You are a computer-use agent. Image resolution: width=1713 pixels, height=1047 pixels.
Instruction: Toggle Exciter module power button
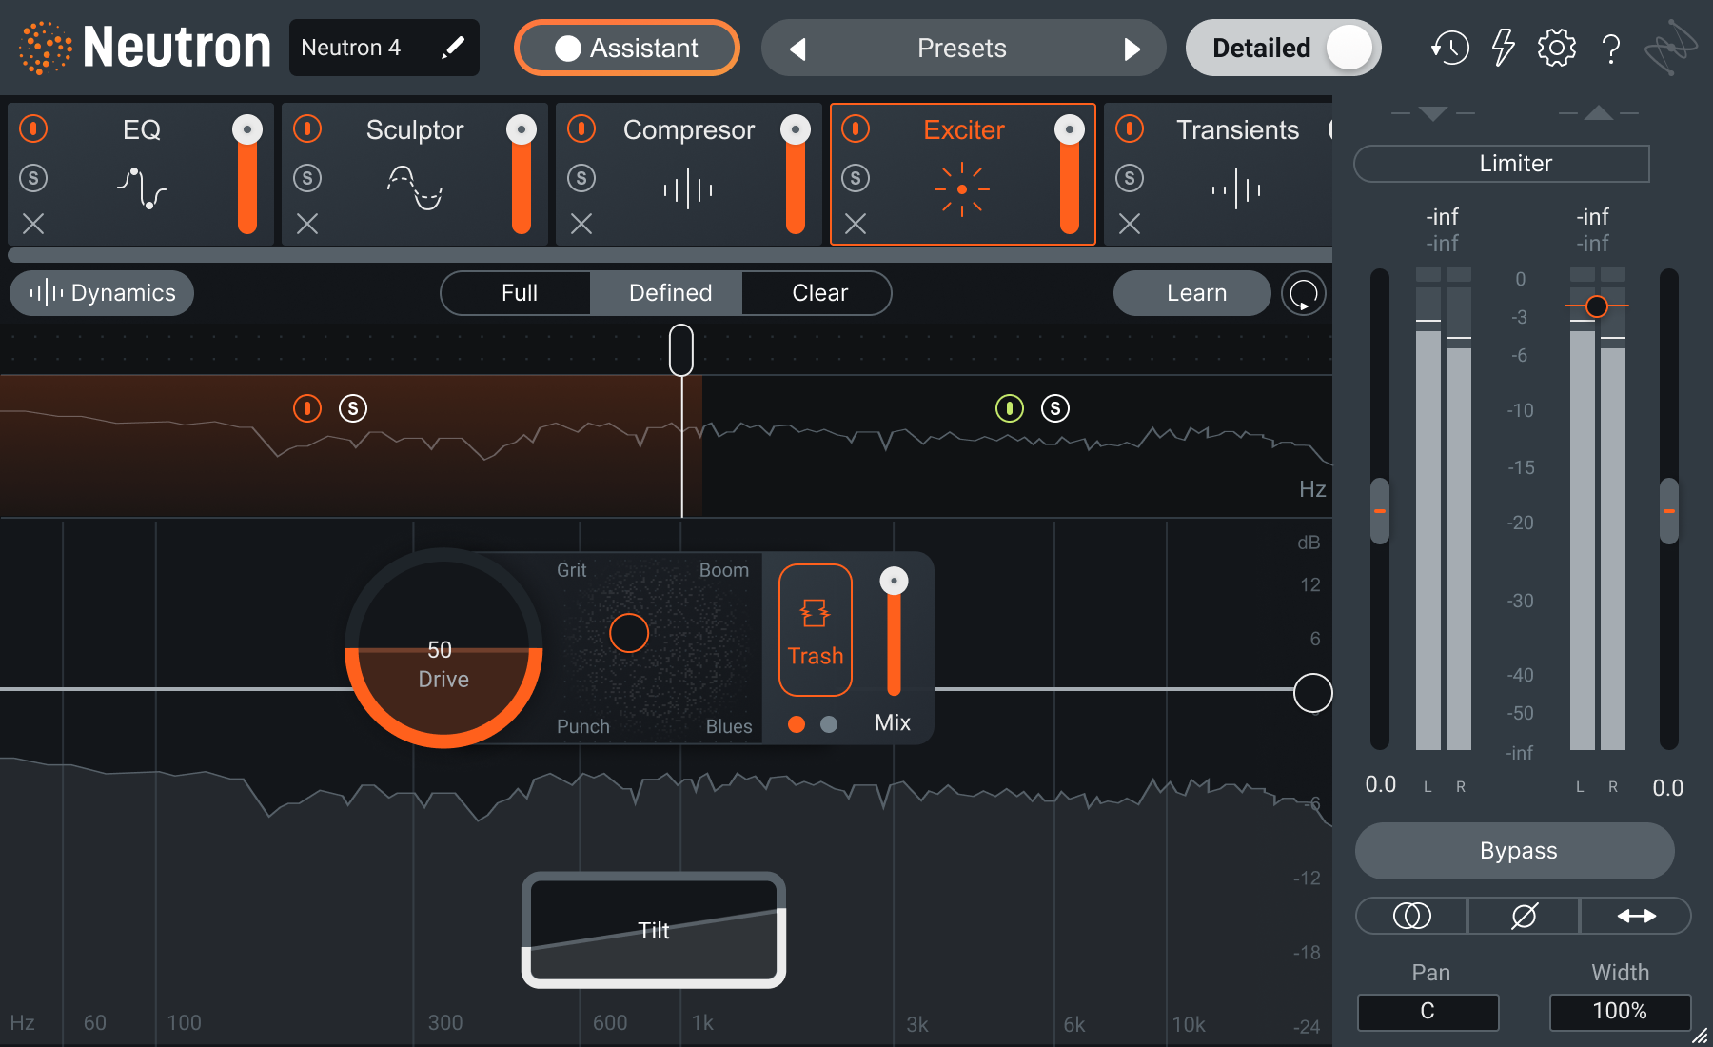tap(856, 128)
